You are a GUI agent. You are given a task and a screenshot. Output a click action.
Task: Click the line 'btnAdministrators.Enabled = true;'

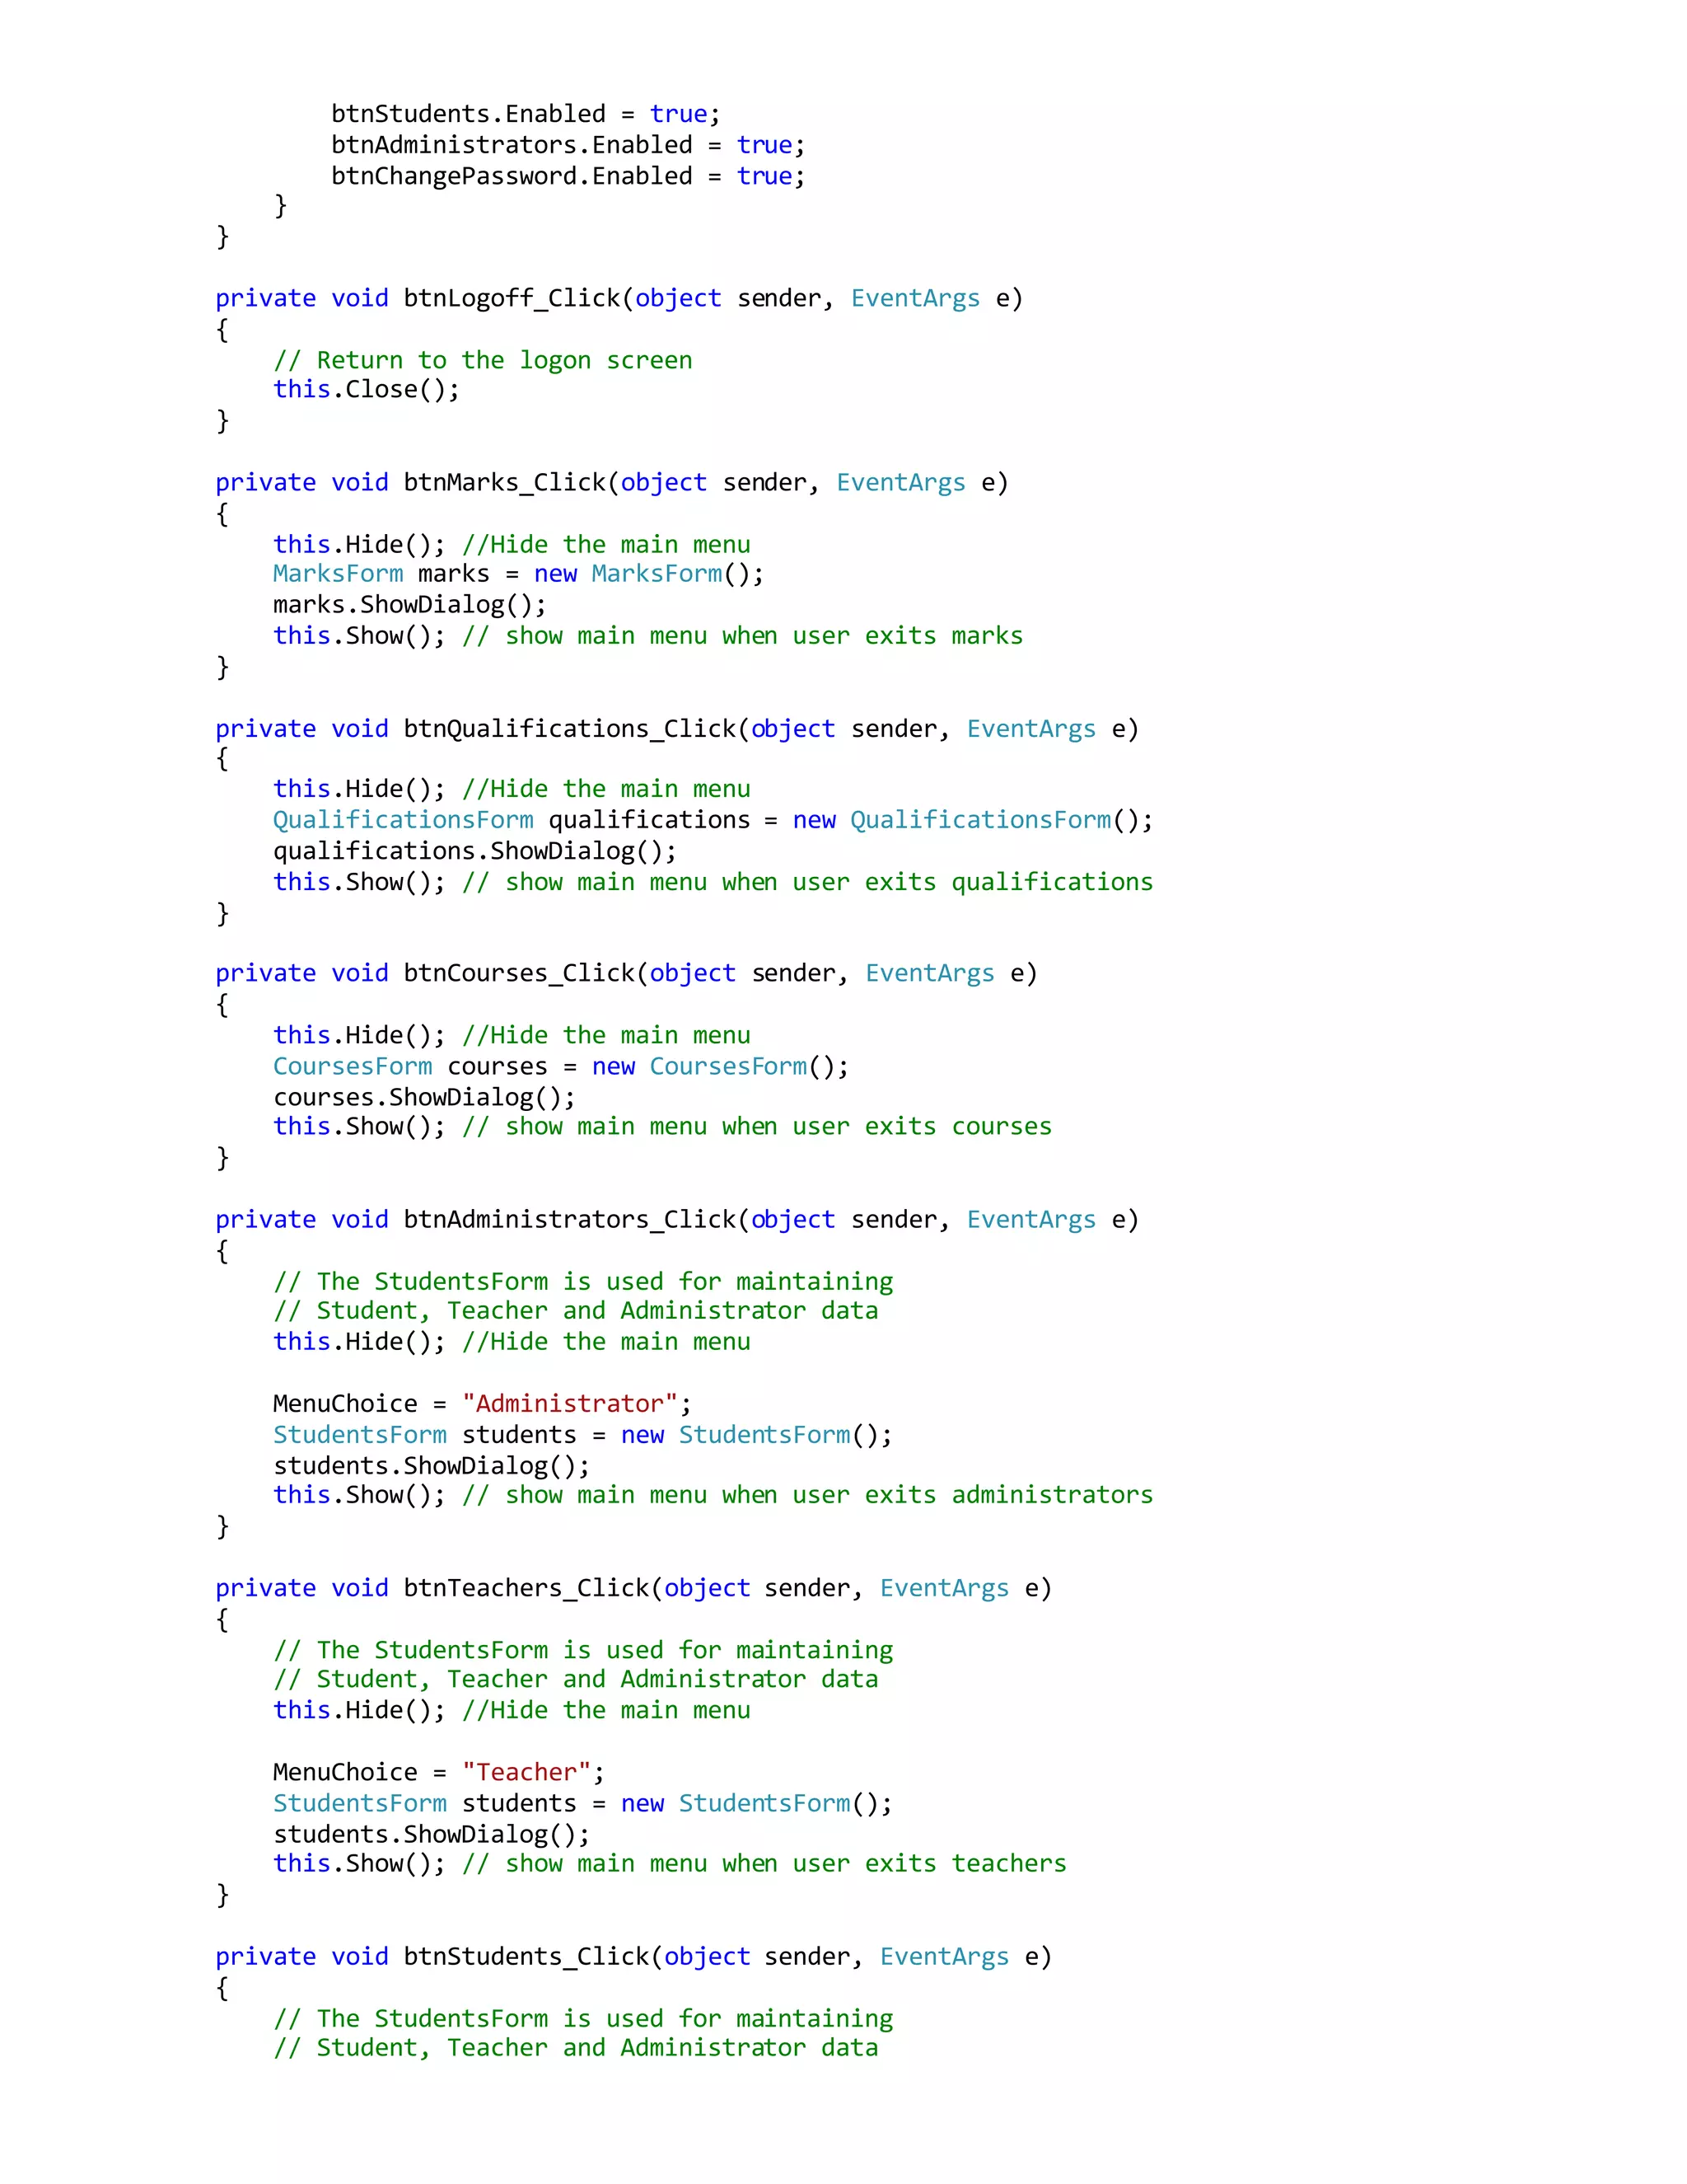568,145
